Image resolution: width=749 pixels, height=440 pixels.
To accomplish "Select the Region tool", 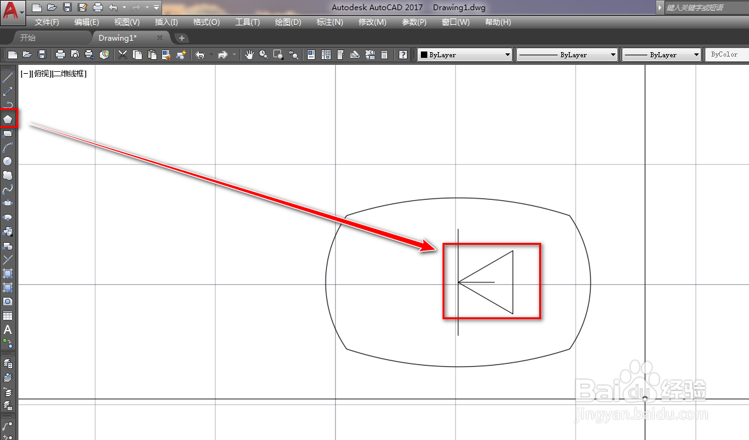I will [x=8, y=301].
